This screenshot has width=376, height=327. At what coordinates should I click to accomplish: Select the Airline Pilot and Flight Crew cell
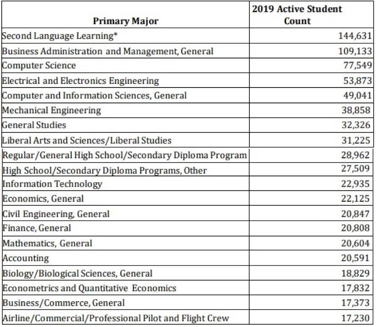pos(116,318)
